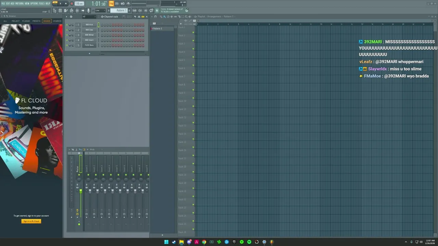Click the Stop button in transport
This screenshot has width=438, height=246.
tap(66, 3)
